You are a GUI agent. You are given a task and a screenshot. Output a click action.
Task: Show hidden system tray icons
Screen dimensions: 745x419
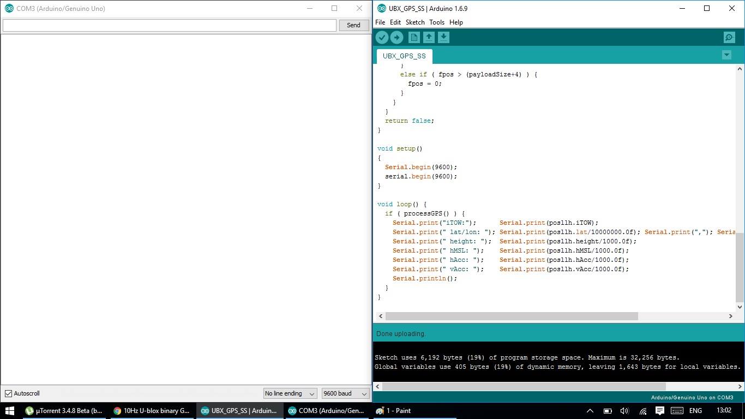click(x=590, y=410)
